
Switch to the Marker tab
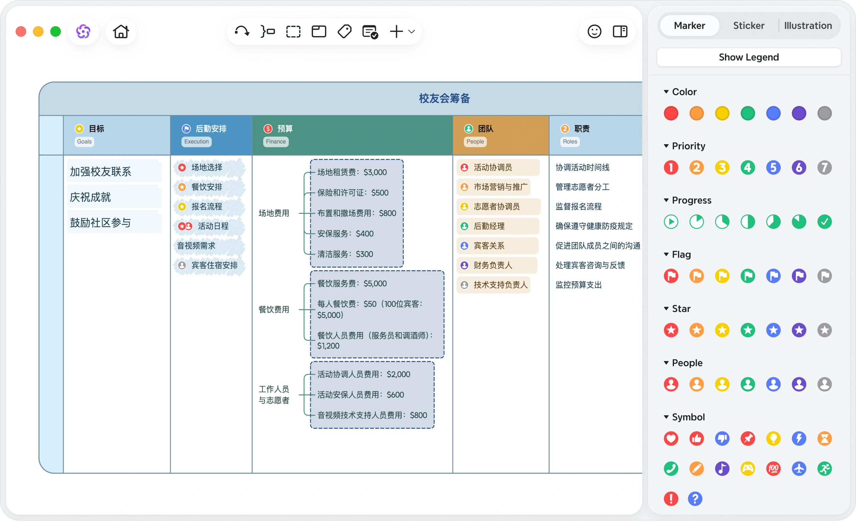coord(689,26)
